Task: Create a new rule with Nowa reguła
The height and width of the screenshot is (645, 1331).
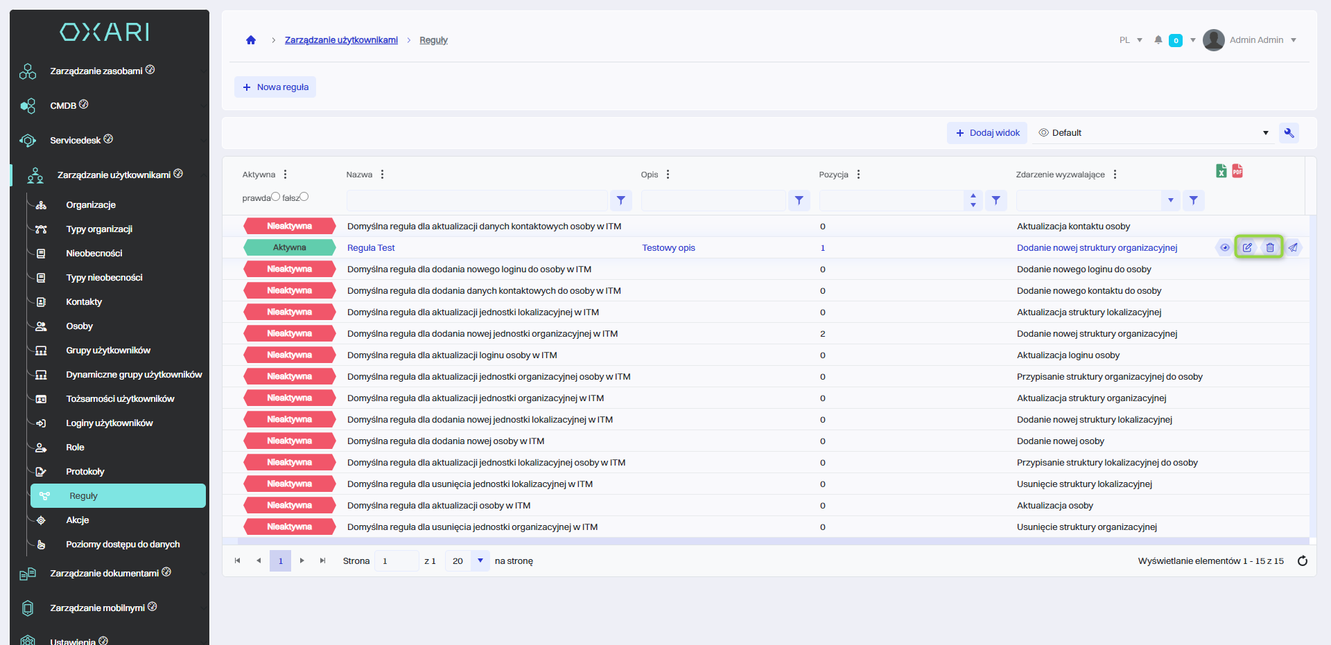Action: tap(275, 87)
